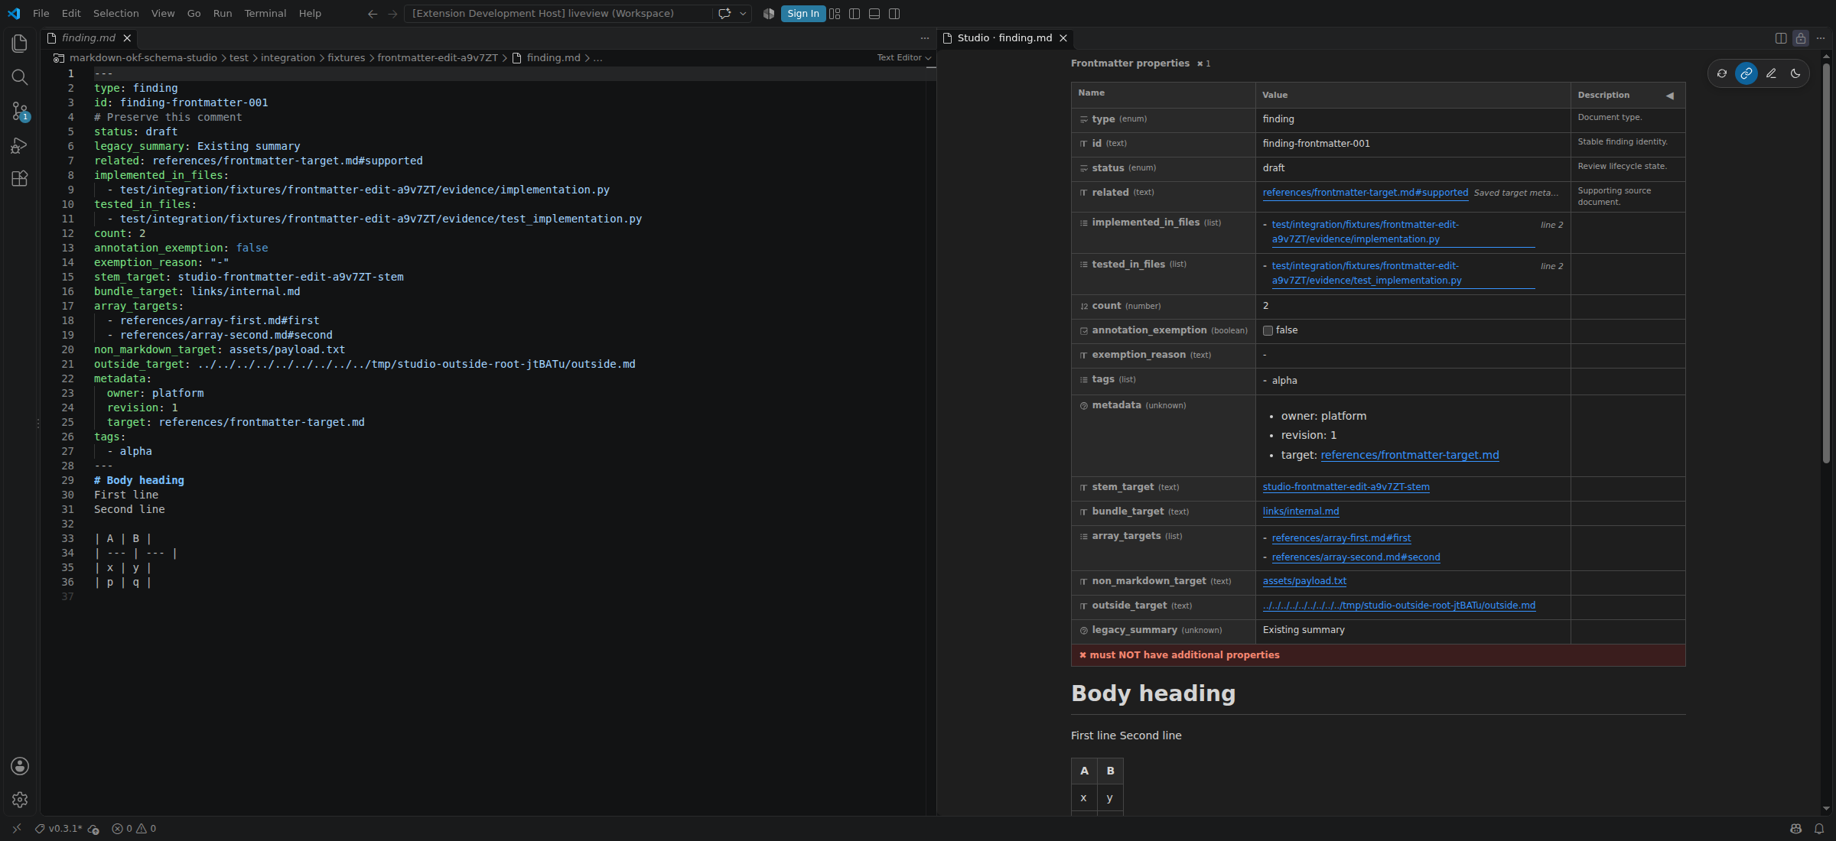
Task: Go back with the navigation arrow
Action: tap(373, 14)
